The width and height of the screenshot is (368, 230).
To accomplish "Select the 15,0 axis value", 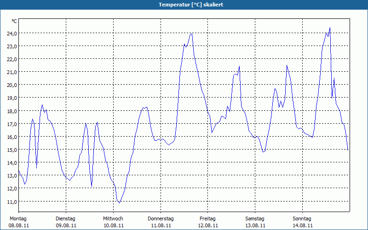I will tap(12, 150).
